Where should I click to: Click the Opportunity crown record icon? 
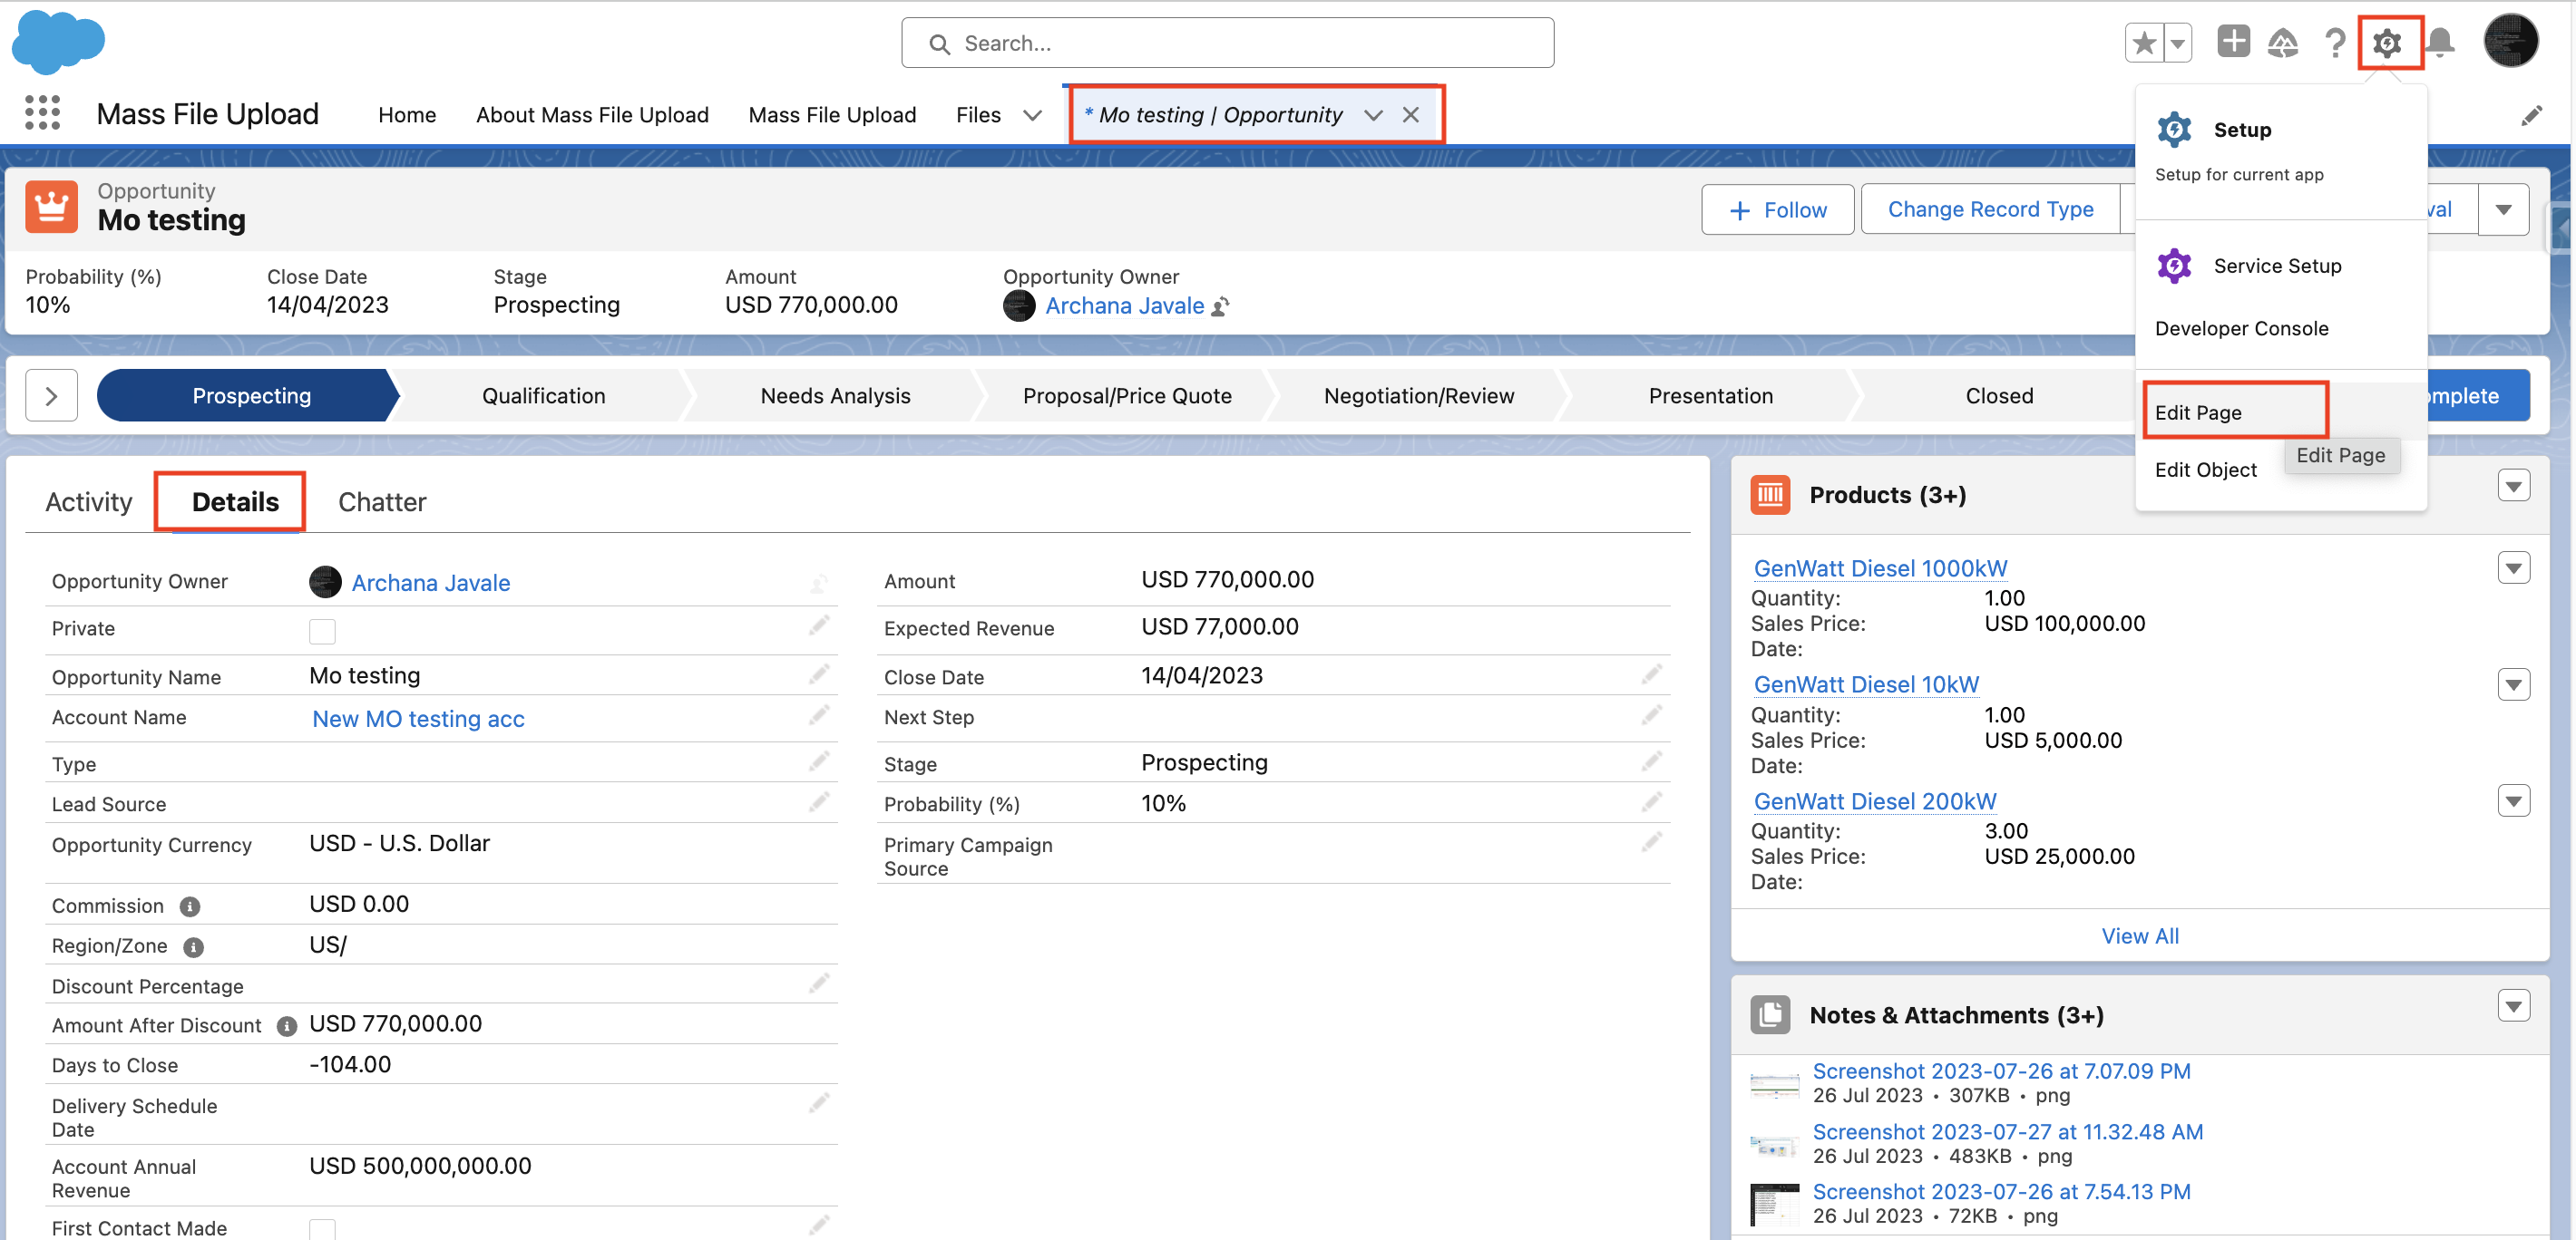pos(51,207)
